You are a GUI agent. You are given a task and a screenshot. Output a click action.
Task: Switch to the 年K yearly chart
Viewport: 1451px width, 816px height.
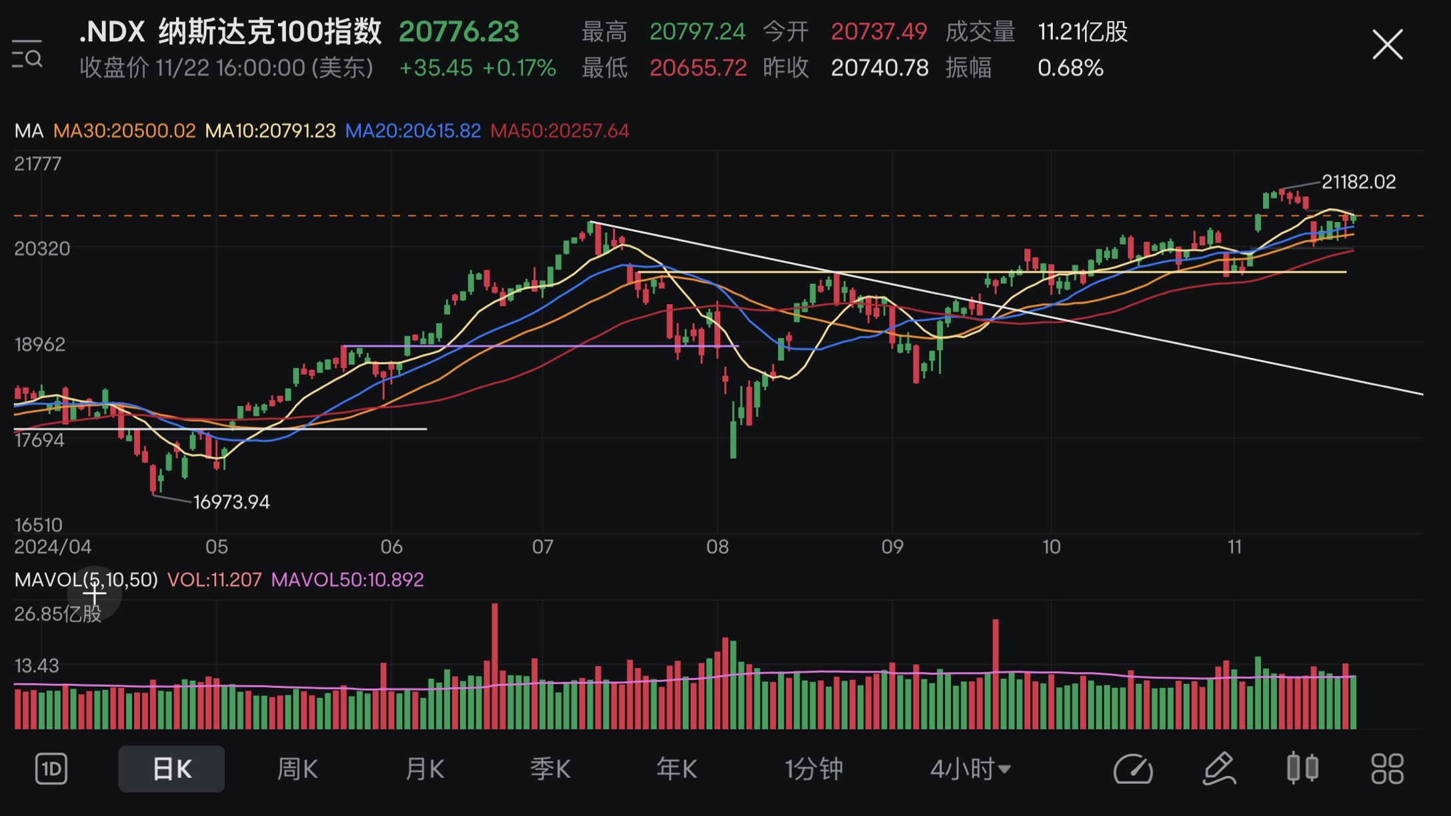point(677,769)
